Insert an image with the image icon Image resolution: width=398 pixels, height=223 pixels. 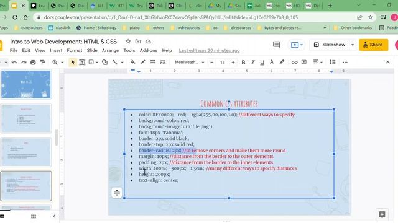click(x=91, y=62)
